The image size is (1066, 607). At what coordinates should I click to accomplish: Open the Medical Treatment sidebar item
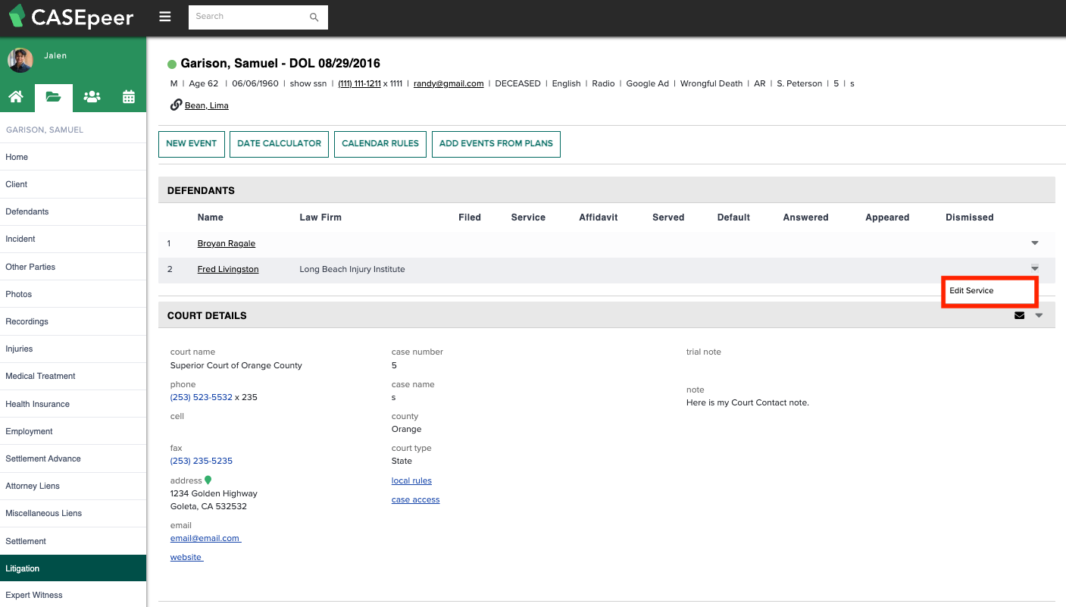coord(73,376)
